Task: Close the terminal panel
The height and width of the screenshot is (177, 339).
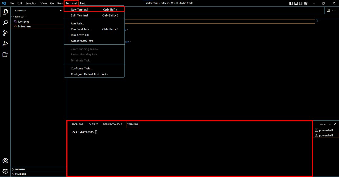Action: click(x=335, y=124)
